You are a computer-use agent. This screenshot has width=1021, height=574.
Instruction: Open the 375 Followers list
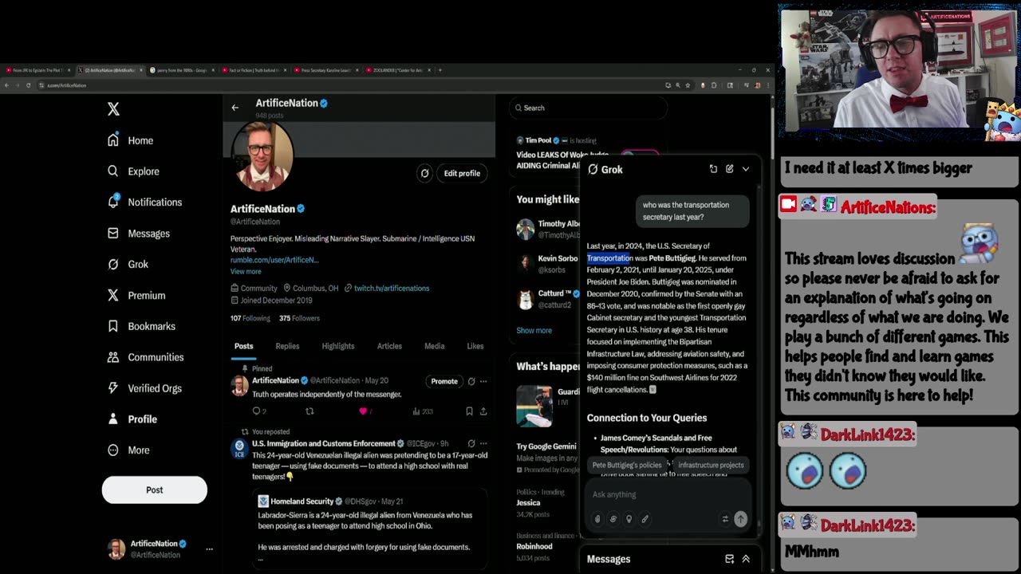coord(299,318)
